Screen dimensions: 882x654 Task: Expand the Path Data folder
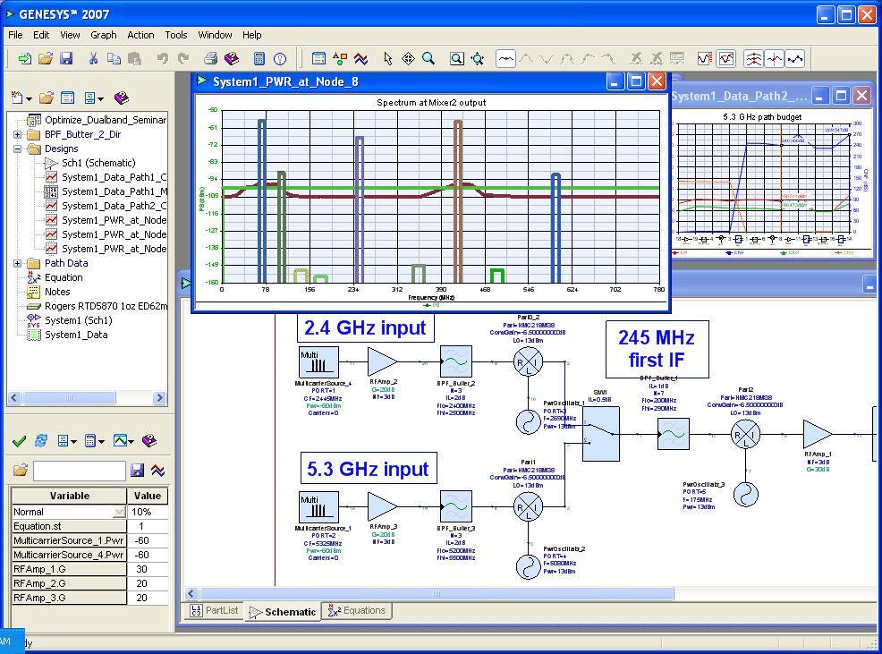[17, 263]
